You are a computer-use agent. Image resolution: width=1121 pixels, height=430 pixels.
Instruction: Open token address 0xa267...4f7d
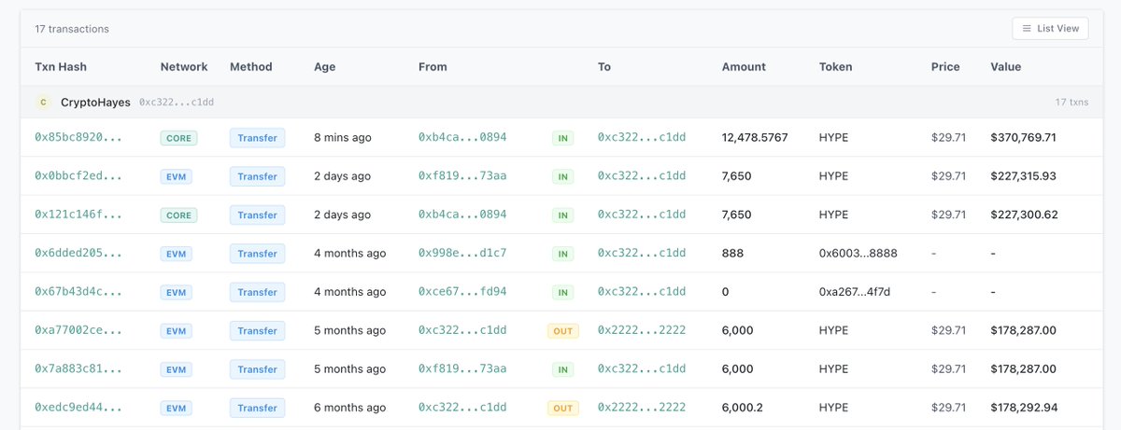[x=855, y=292]
